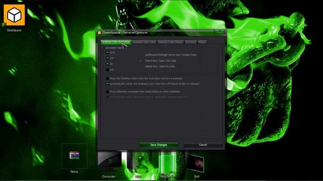Close the General Options dialog
323x181 pixels.
(x=220, y=31)
